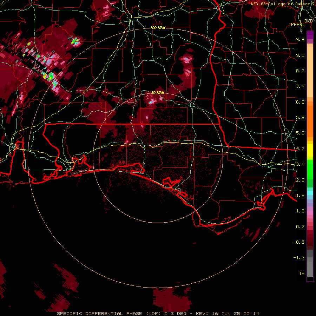The width and height of the screenshot is (316, 316).
Task: Click the 7.4 value on the scale
Action: coord(300,86)
